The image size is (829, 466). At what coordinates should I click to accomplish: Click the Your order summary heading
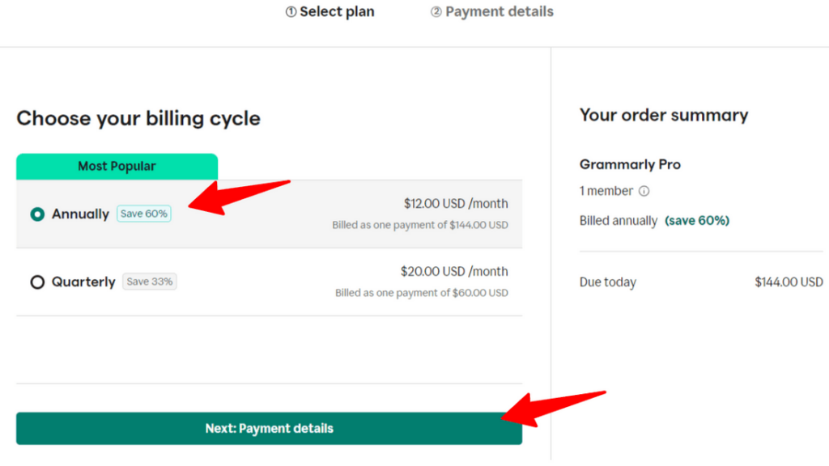coord(664,115)
